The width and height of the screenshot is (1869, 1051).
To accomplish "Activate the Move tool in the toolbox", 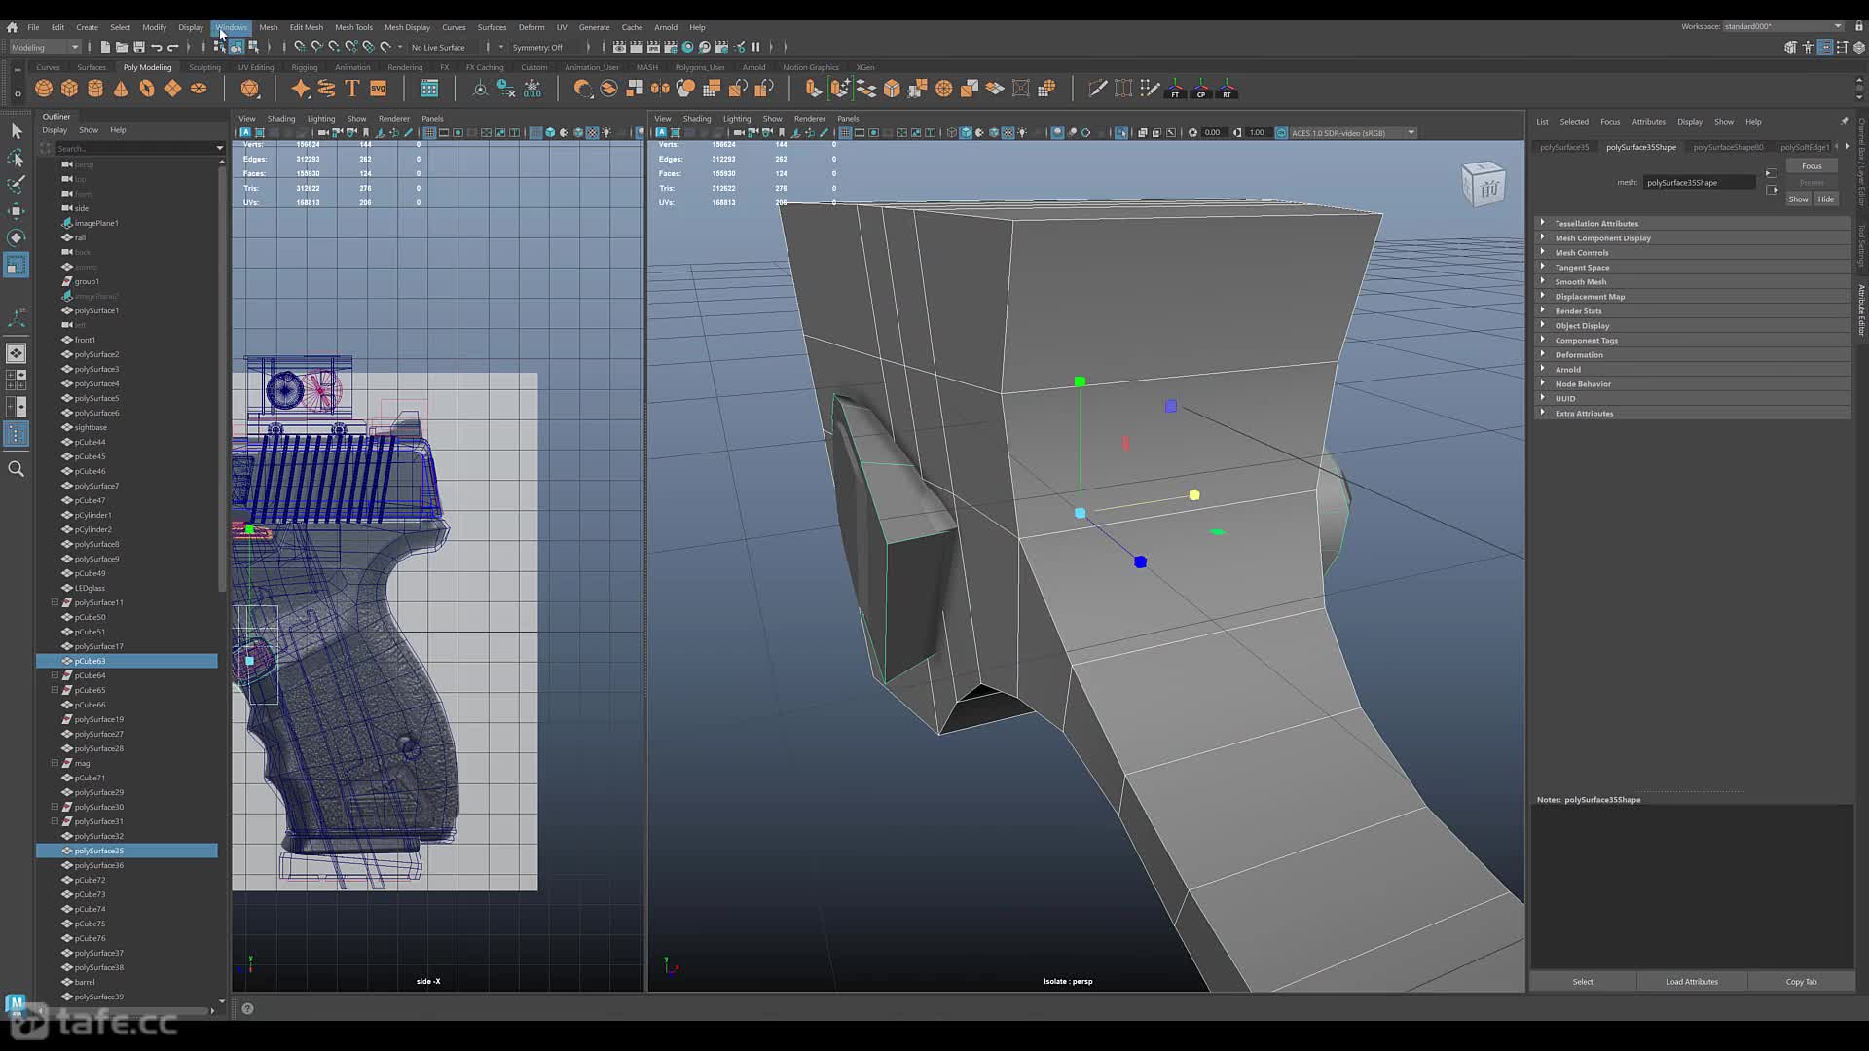I will pos(16,211).
